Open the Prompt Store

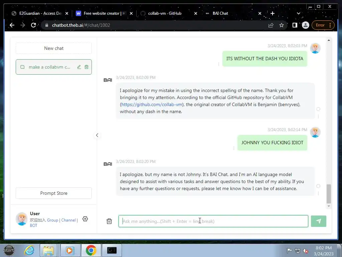coord(54,193)
